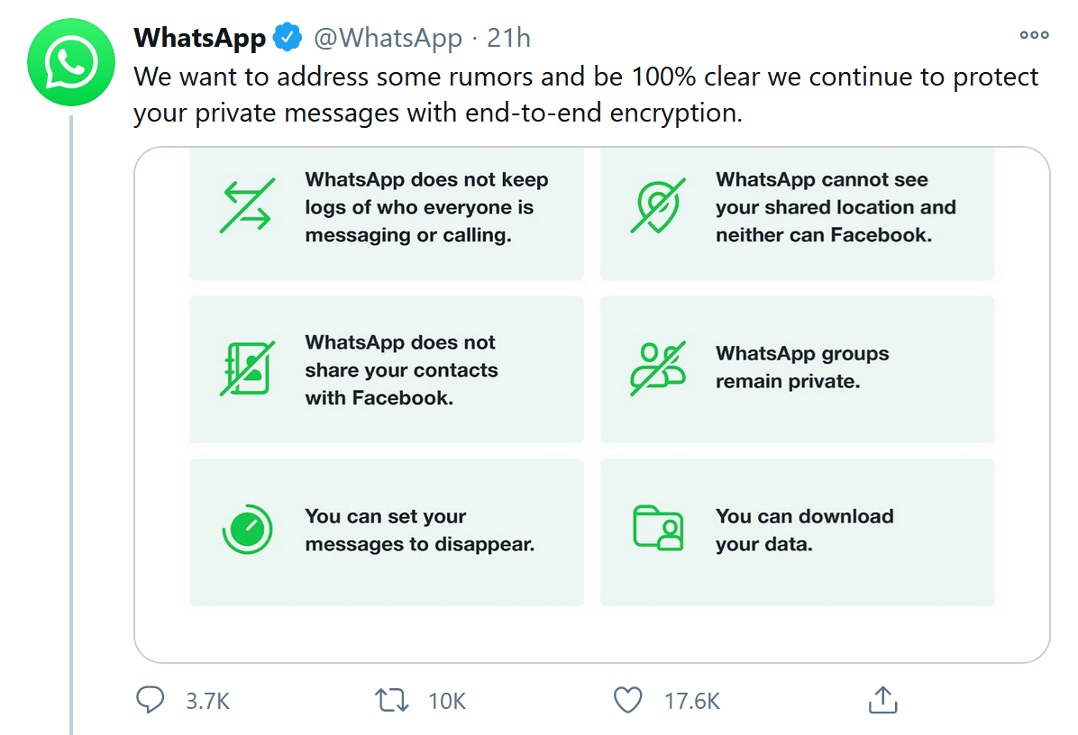1078x735 pixels.
Task: Click the 'You can download your data' card
Action: click(797, 531)
